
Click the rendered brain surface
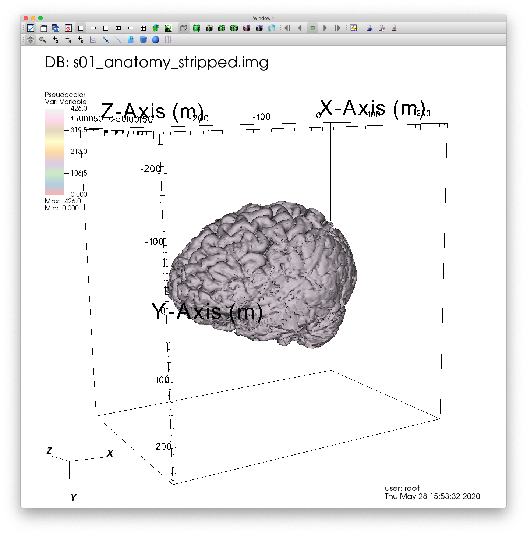point(262,274)
